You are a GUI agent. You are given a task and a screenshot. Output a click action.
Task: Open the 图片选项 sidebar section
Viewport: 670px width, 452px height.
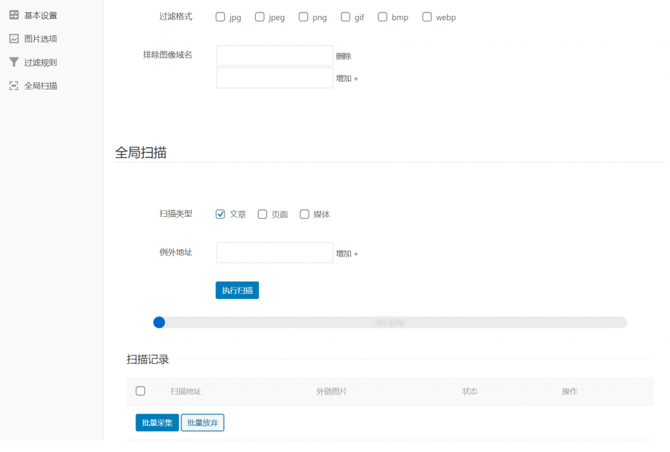click(39, 38)
